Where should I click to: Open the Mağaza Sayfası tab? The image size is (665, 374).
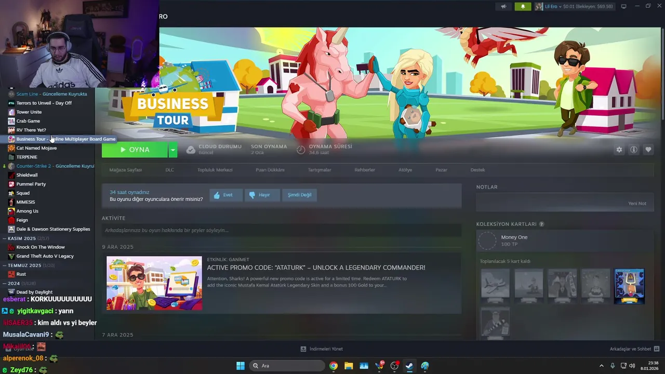coord(125,170)
